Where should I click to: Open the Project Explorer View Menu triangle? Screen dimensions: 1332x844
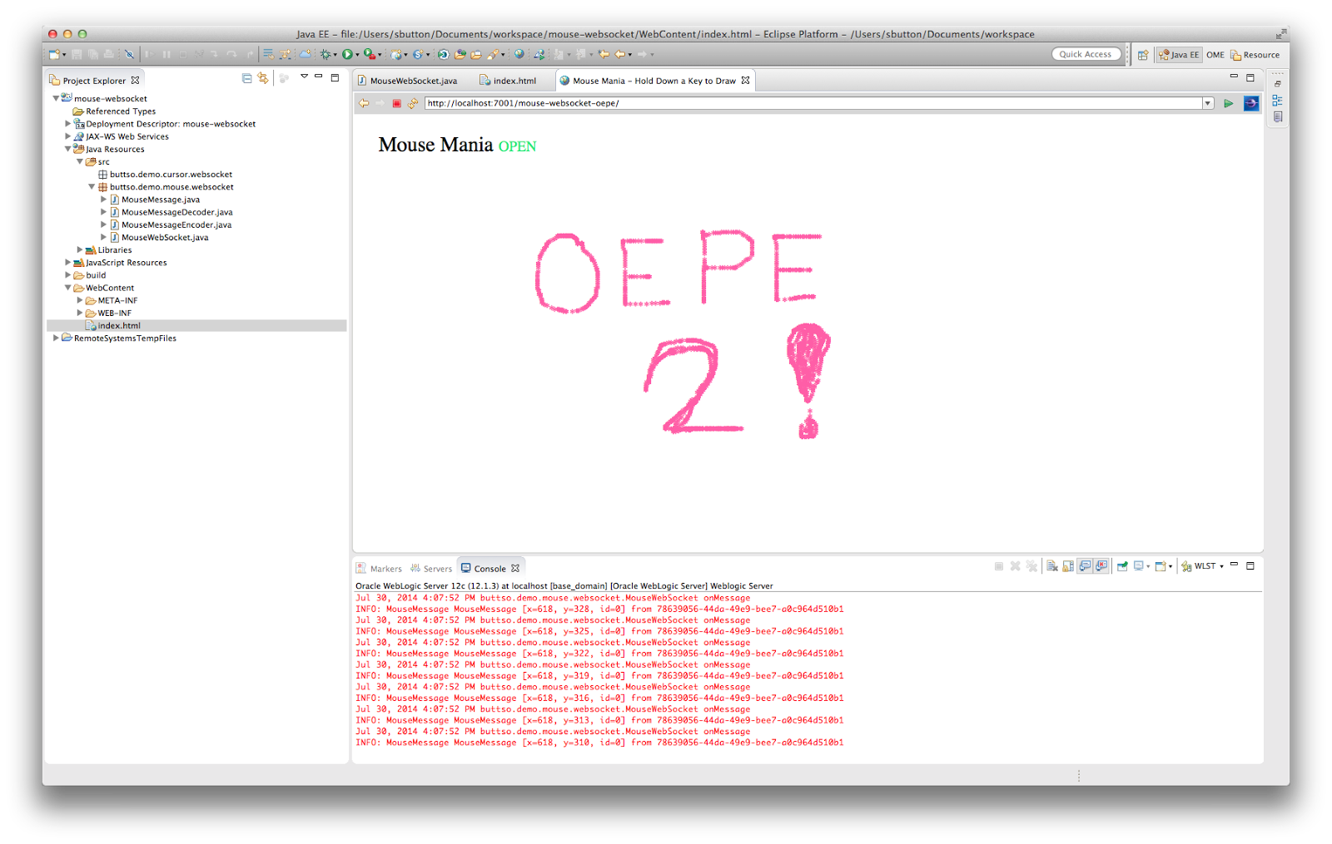coord(304,77)
